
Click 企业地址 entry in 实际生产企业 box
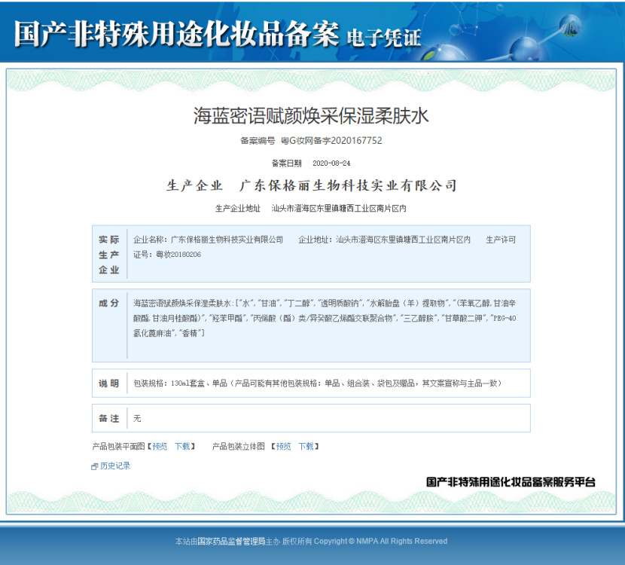point(385,240)
